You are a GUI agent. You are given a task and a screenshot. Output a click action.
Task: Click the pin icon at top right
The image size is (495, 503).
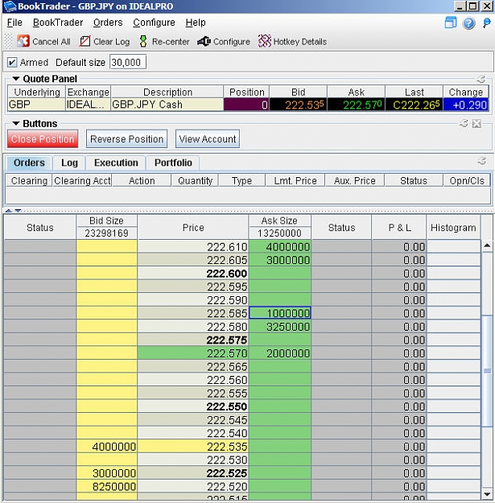pos(487,23)
